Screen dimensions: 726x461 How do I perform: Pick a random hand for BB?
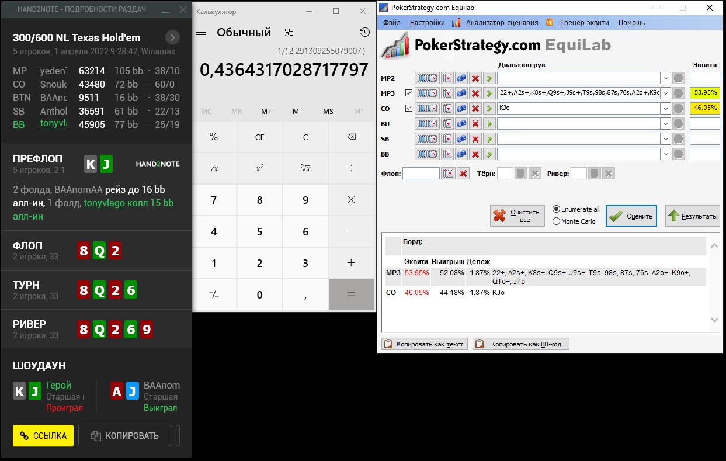tap(461, 154)
